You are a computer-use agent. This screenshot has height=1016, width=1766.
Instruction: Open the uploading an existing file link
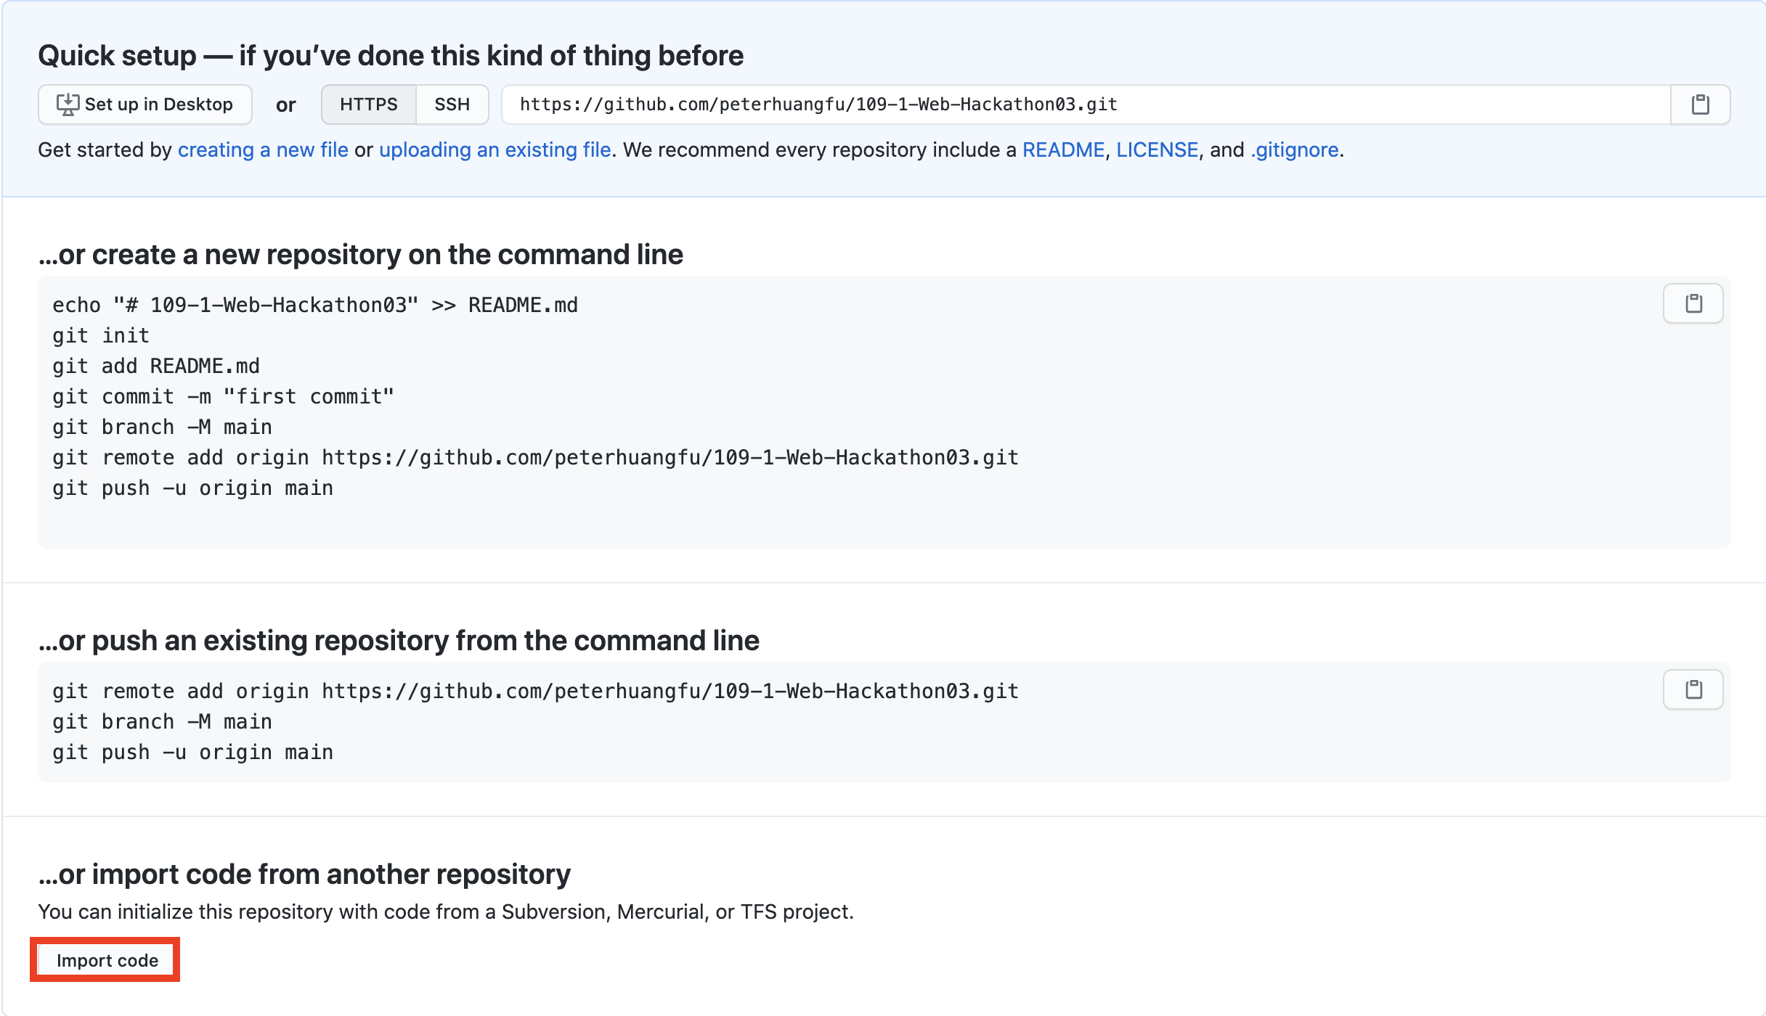495,149
